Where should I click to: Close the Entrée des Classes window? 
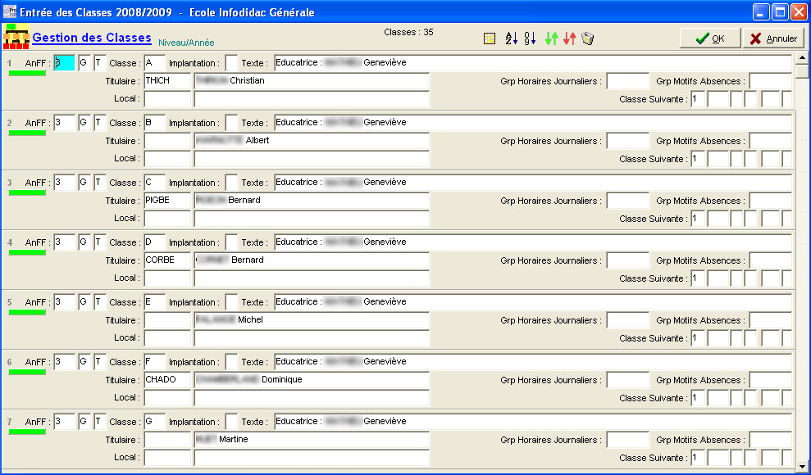799,11
